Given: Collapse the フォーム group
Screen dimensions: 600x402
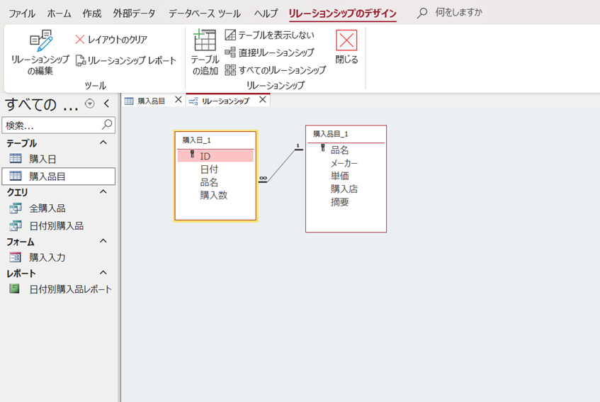Looking at the screenshot, I should pyautogui.click(x=103, y=241).
